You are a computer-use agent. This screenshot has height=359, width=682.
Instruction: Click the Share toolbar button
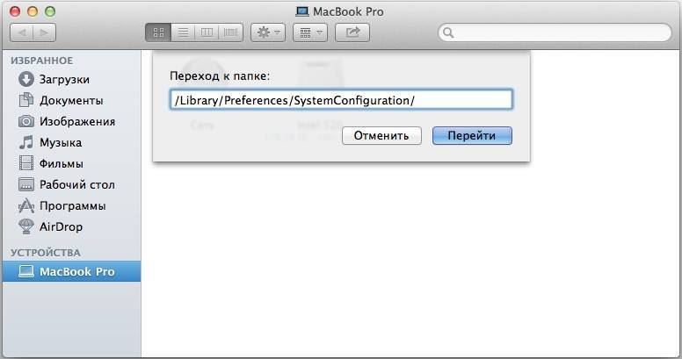[x=352, y=32]
